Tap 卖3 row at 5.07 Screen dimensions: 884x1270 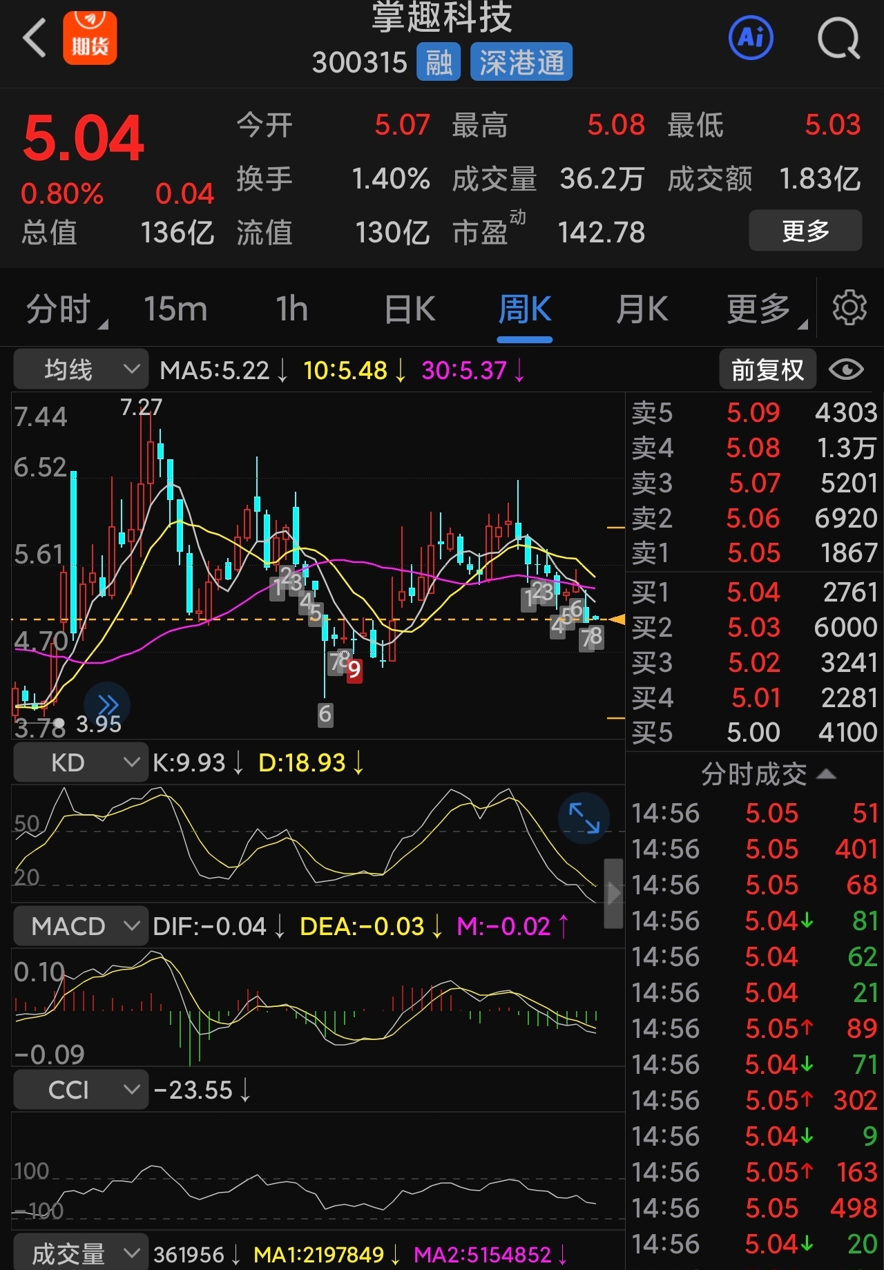coord(754,483)
